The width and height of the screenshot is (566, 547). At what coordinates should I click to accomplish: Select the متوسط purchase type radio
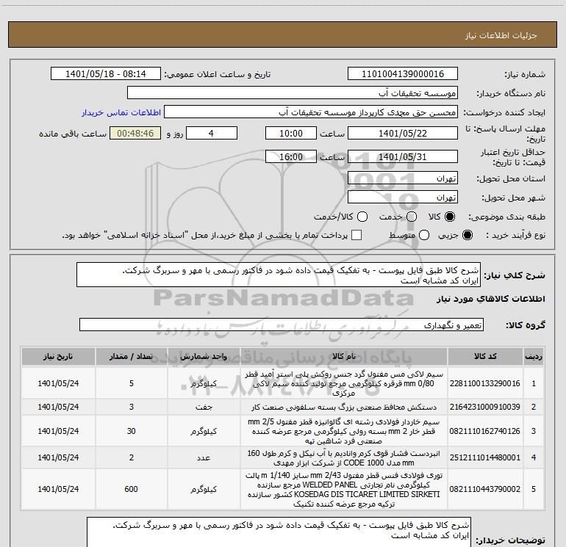tap(424, 235)
